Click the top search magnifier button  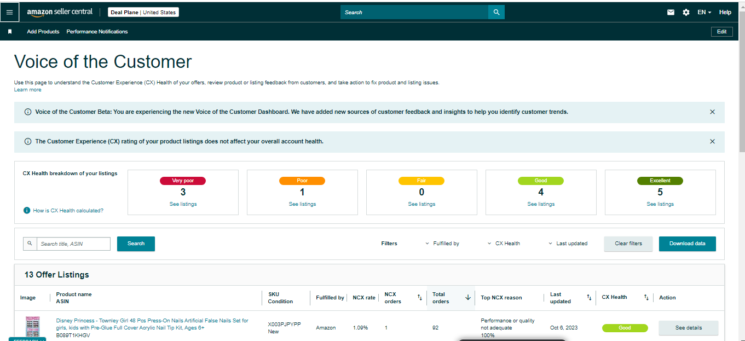coord(496,12)
